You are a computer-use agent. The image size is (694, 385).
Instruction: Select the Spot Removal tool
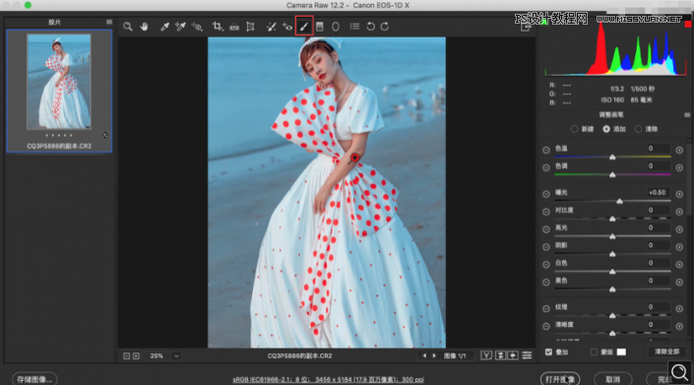coord(271,27)
